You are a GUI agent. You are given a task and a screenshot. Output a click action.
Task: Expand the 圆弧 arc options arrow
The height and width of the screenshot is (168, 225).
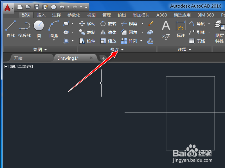click(x=54, y=40)
